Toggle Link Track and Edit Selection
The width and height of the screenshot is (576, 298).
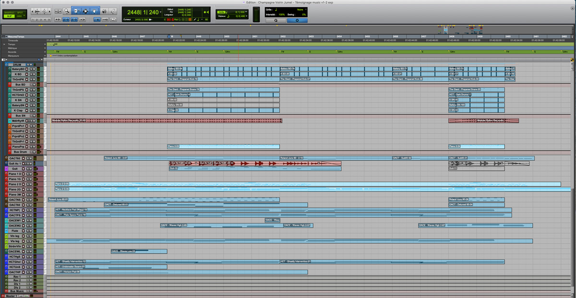pos(74,19)
